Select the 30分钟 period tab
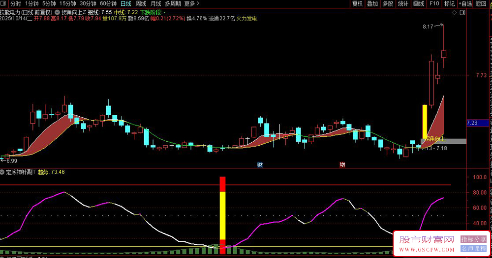Viewport: 492px width, 258px height. [88, 4]
